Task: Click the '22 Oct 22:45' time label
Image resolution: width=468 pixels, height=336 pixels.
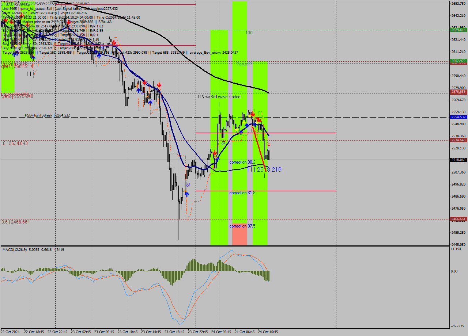Action: [x=57, y=332]
